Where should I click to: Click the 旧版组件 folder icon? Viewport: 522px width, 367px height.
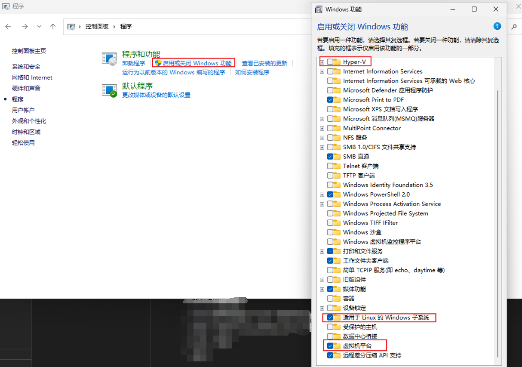coord(337,280)
